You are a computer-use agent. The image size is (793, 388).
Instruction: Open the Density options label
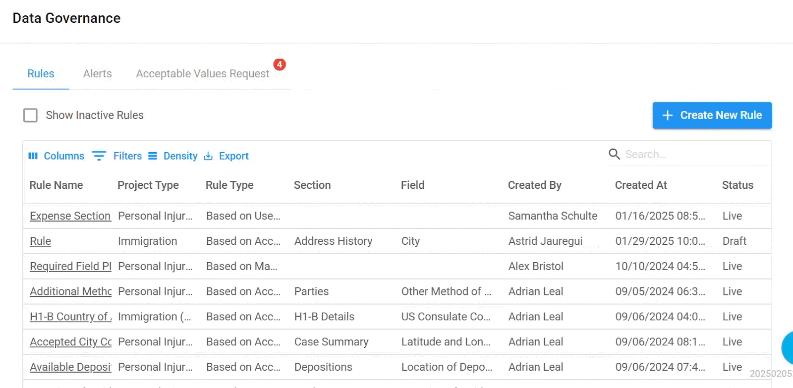point(180,156)
